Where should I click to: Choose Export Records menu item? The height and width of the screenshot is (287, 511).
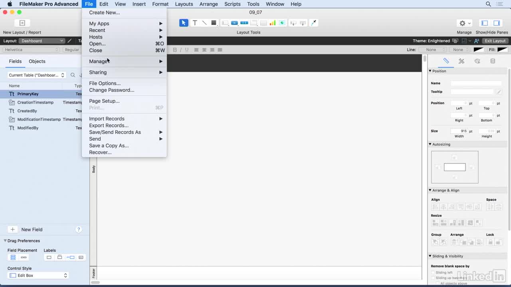(124, 126)
